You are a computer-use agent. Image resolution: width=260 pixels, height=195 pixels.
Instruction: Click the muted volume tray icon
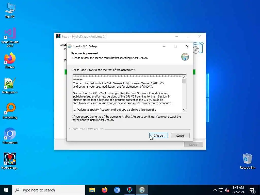pos(227,190)
